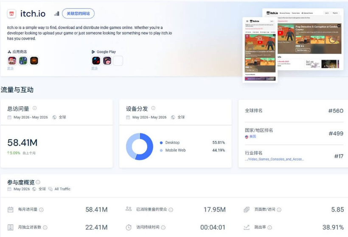Click the clock icon beside 访问持续时间

129,227
